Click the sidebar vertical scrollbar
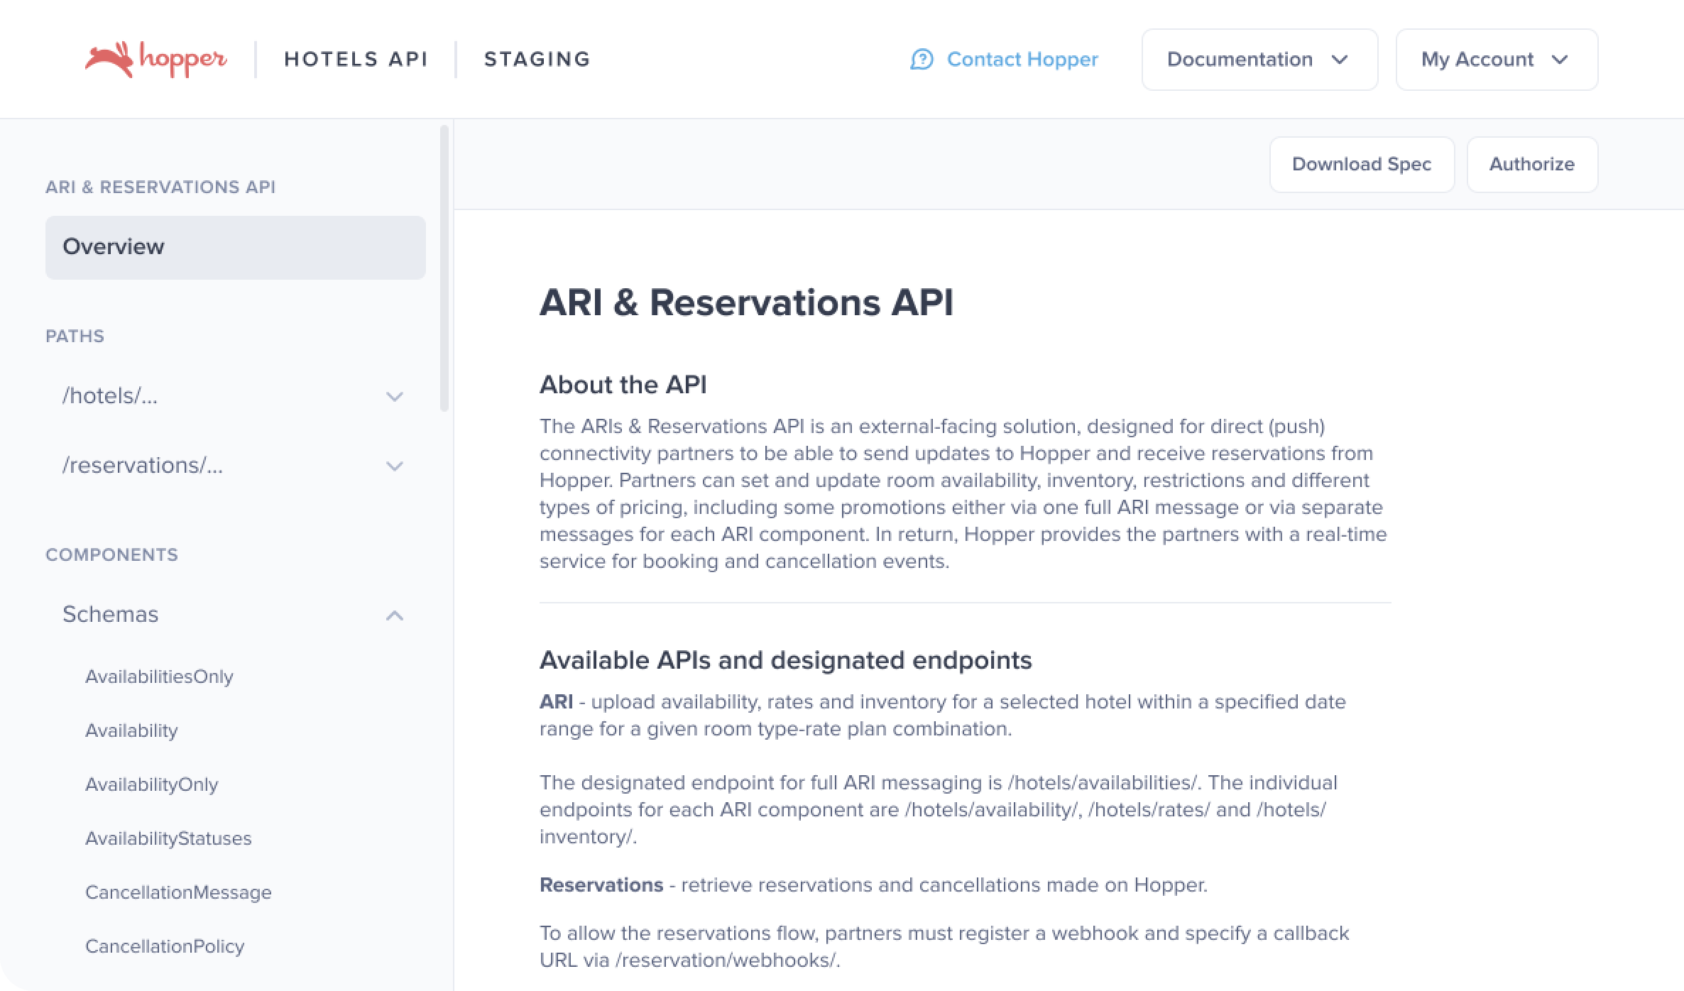1684x991 pixels. pyautogui.click(x=444, y=268)
